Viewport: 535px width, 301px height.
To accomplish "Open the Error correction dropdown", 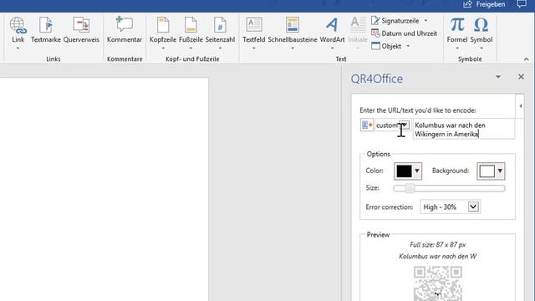I will (450, 207).
